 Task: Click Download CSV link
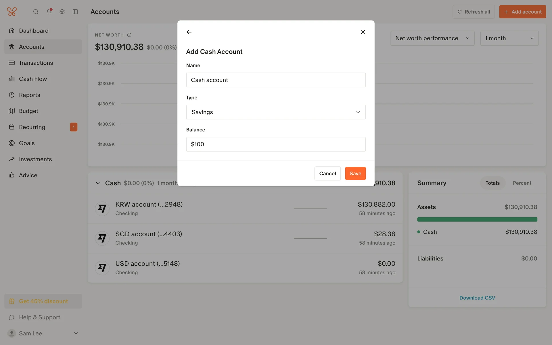coord(477,298)
